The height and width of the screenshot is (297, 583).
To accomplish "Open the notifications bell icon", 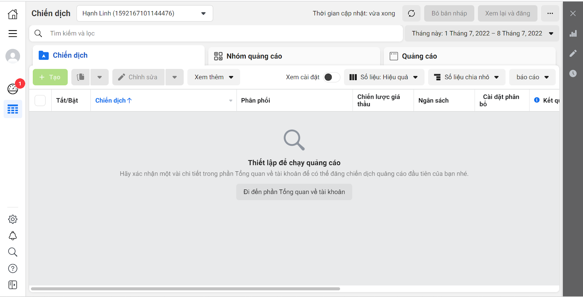I will pyautogui.click(x=13, y=236).
